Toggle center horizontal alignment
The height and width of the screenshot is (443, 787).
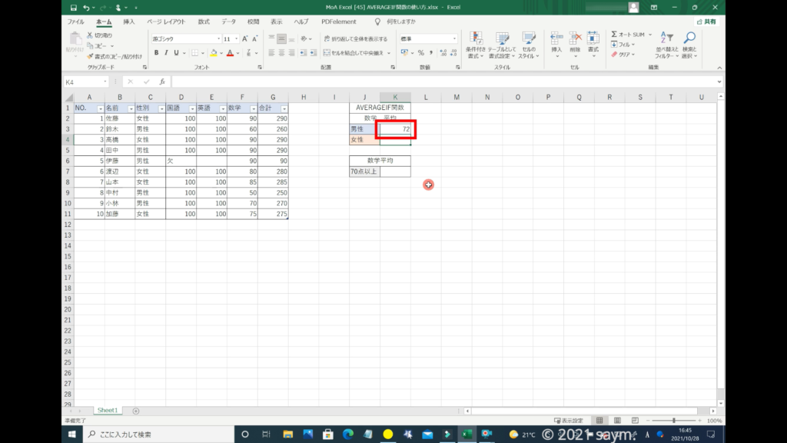point(281,53)
